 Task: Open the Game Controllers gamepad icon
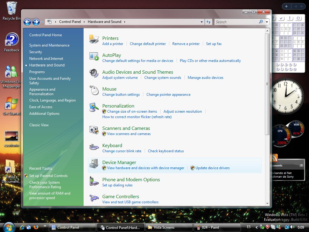(x=94, y=198)
